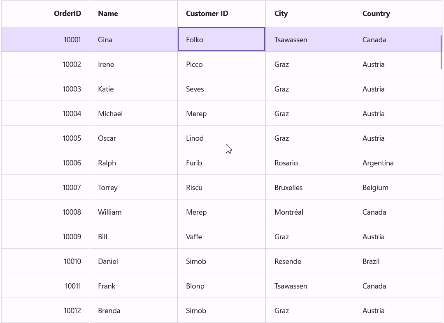Click the Belgium country cell

pyautogui.click(x=375, y=188)
